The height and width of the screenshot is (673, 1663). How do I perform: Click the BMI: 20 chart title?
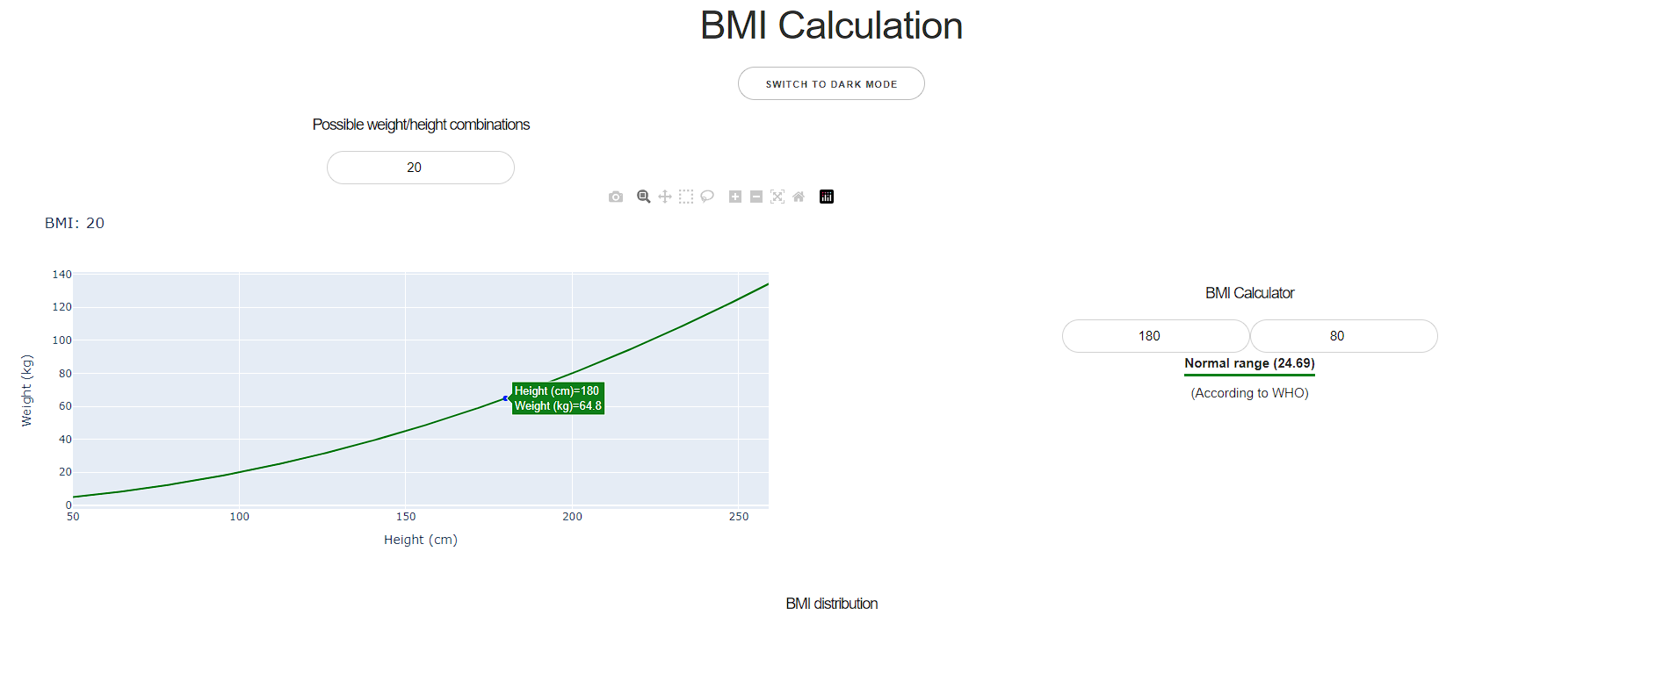tap(74, 223)
